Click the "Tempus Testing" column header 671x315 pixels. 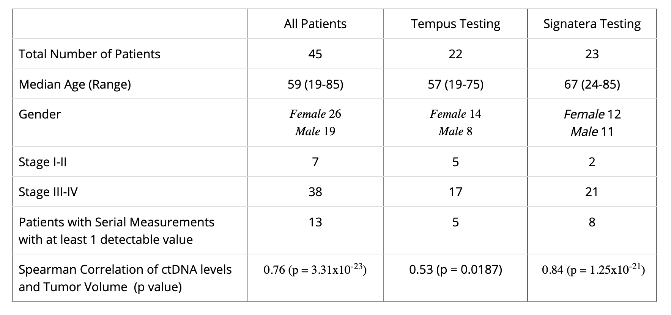[455, 24]
